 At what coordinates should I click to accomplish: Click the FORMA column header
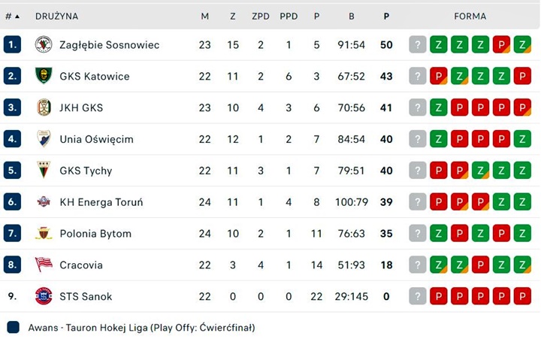click(x=470, y=16)
